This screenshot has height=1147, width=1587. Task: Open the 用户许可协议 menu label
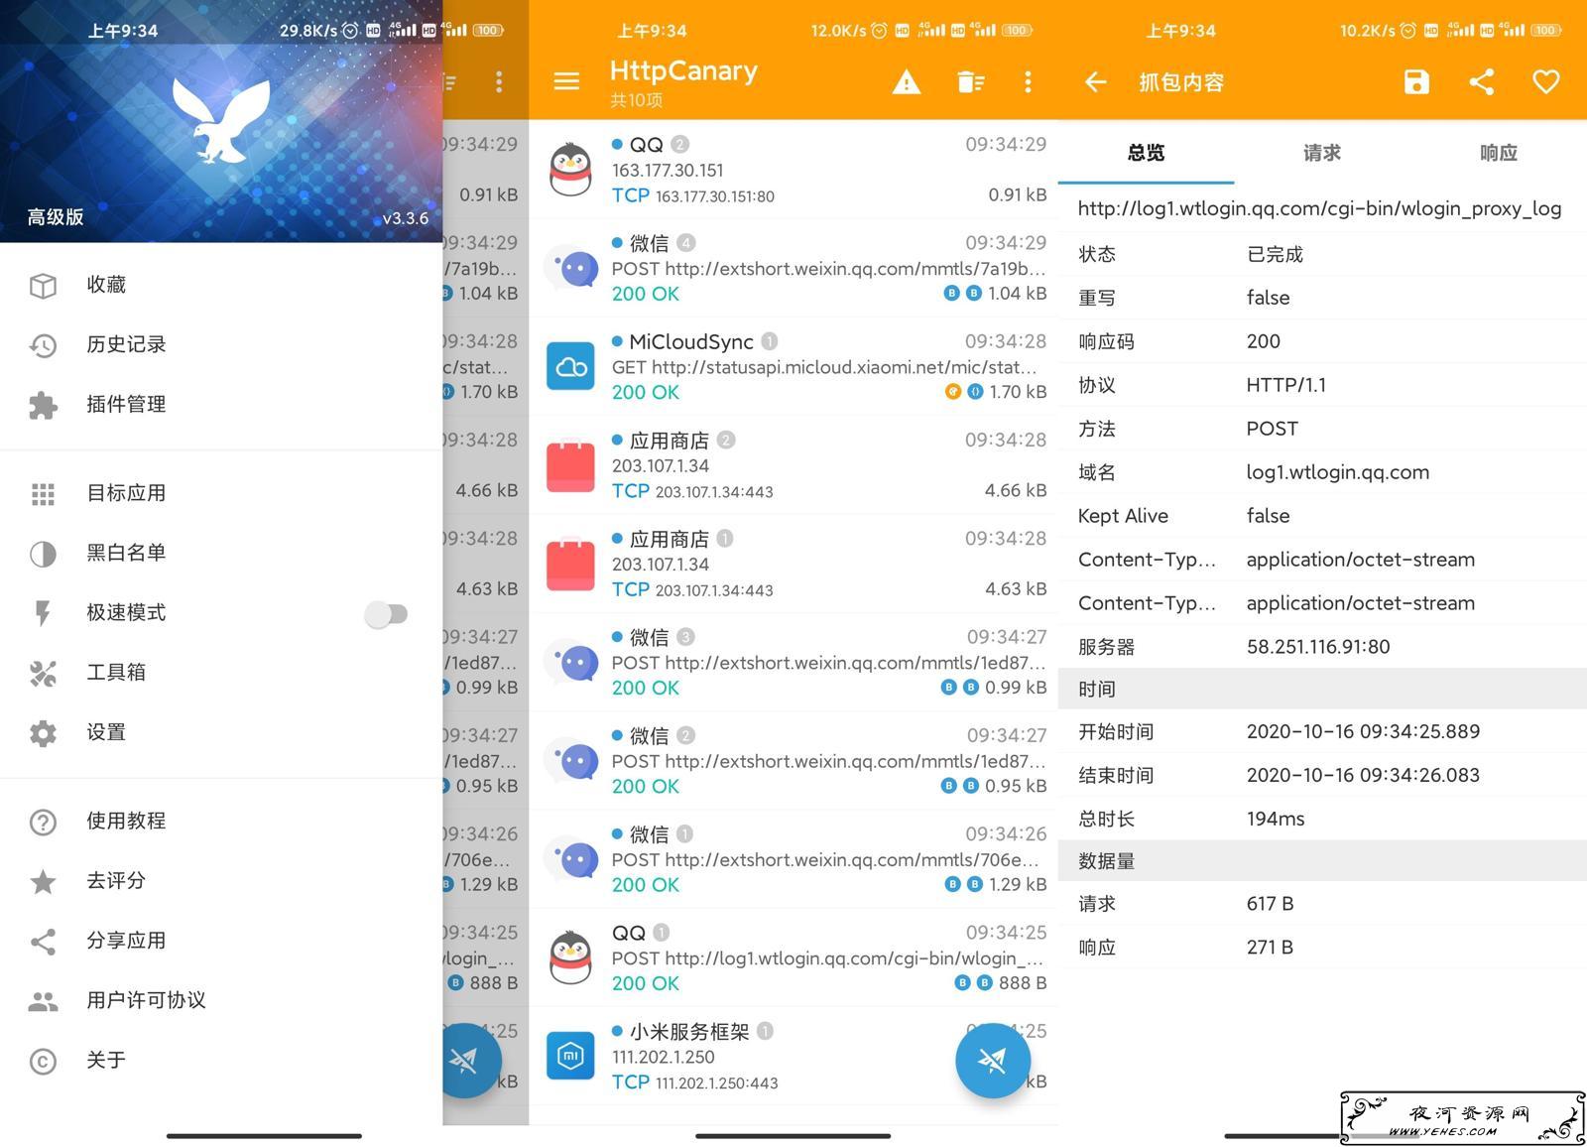click(x=146, y=1000)
